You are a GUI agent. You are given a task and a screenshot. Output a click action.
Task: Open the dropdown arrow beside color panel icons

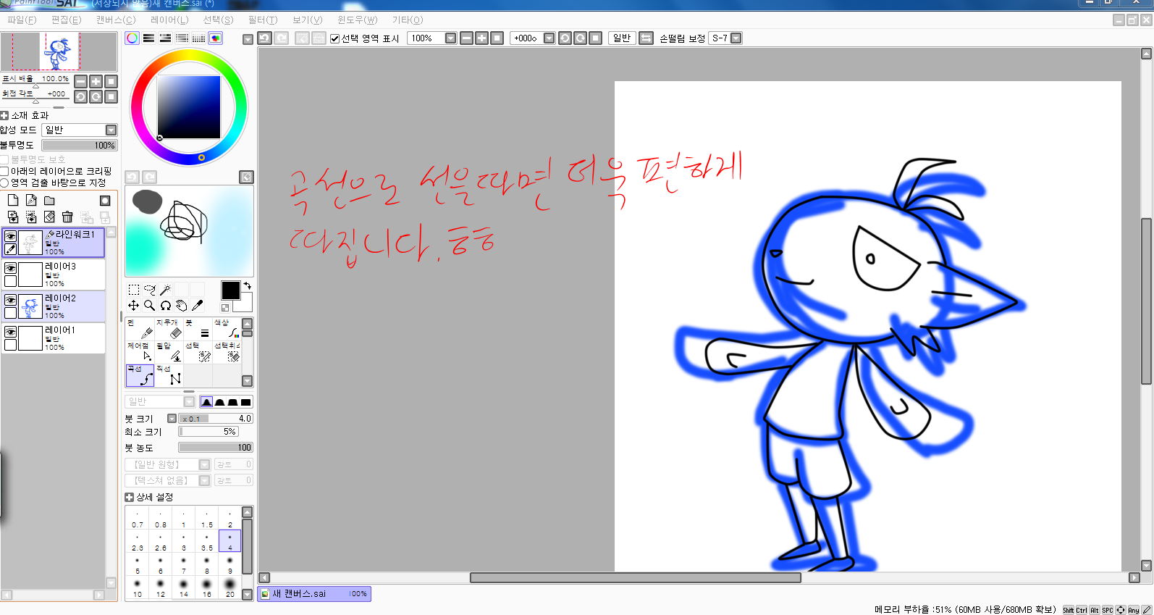[248, 39]
